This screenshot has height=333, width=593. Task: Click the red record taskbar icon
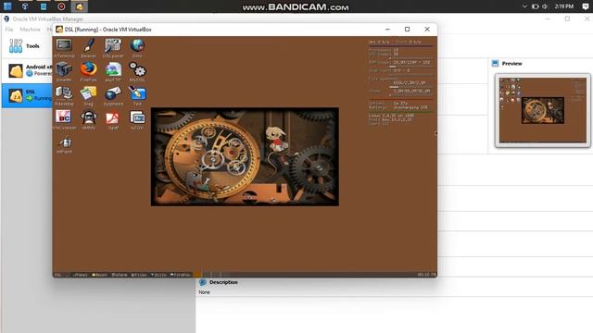61,6
